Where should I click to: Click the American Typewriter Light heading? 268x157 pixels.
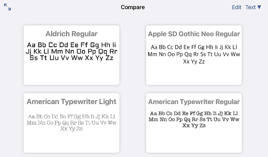point(71,102)
